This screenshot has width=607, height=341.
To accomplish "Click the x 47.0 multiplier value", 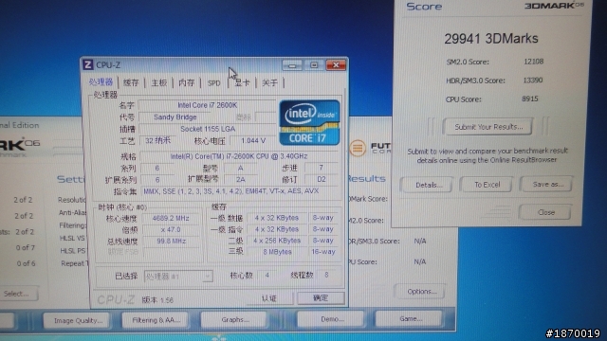I will pos(171,229).
